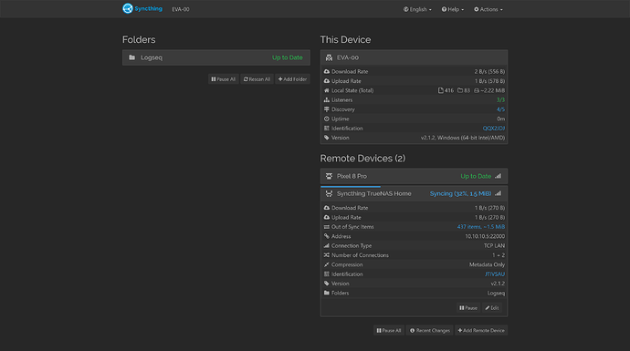Click the 3/3 listeners status
The height and width of the screenshot is (351, 630).
pos(500,100)
